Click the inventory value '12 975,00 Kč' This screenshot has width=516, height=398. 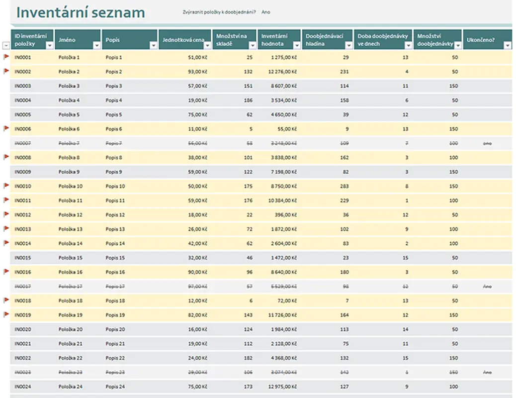282,387
